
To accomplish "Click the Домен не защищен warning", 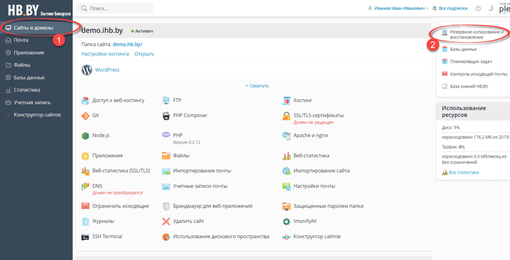I will (314, 122).
